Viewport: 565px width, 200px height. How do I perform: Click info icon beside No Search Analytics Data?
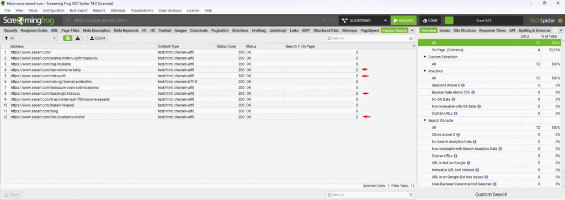[x=475, y=142]
